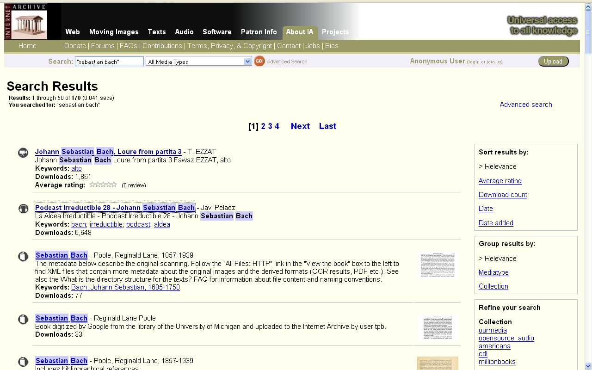
Task: Open the Patron Info tab
Action: pyautogui.click(x=259, y=32)
